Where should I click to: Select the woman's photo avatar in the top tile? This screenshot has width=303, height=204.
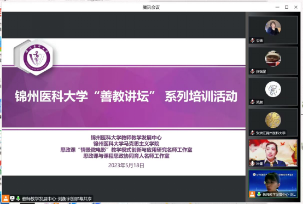tap(273, 27)
